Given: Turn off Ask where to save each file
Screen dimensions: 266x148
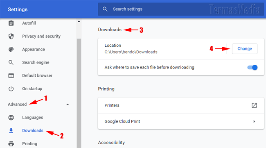Looking at the screenshot, I should (252, 68).
